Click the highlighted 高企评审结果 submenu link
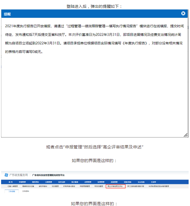The image size is (190, 206). (x=115, y=186)
